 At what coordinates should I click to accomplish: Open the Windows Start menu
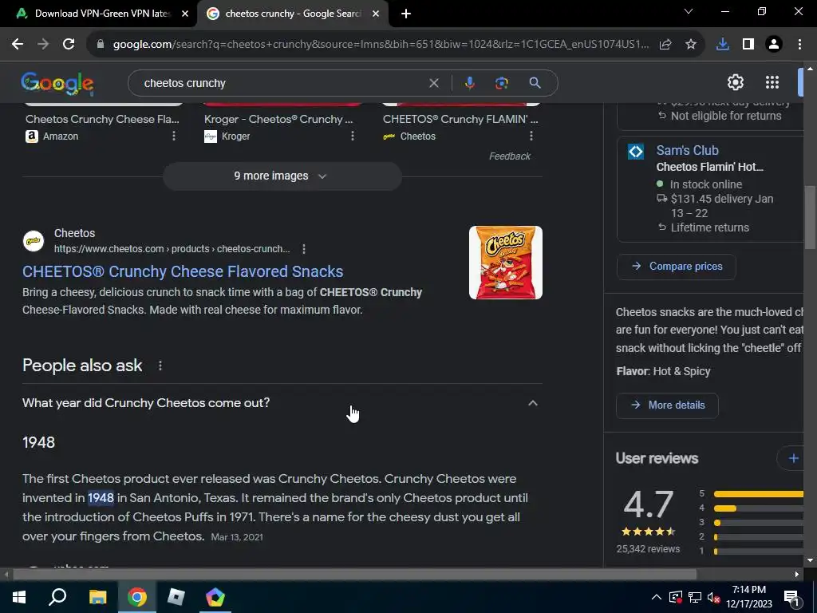19,597
